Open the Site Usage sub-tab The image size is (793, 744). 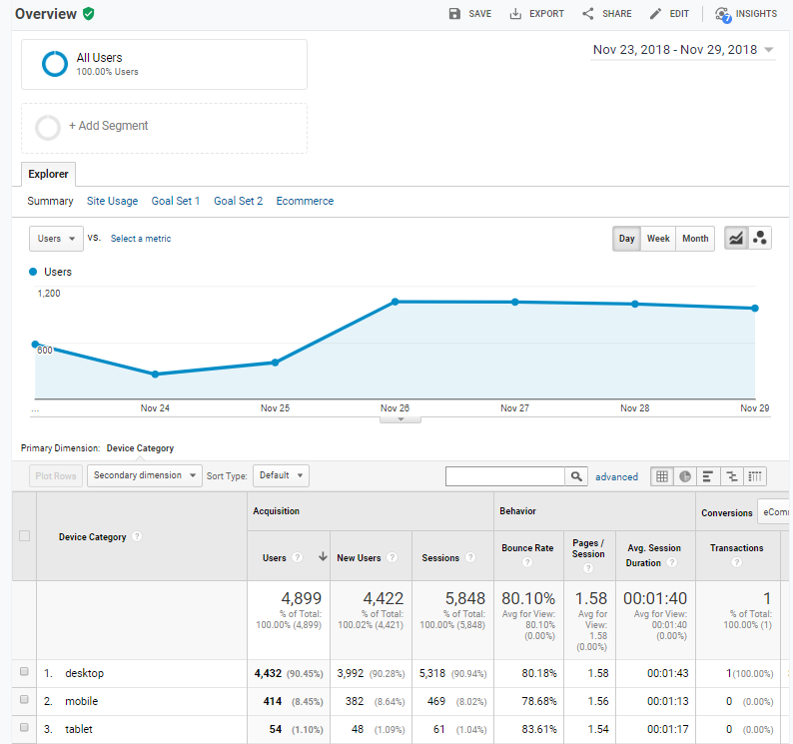click(x=112, y=201)
